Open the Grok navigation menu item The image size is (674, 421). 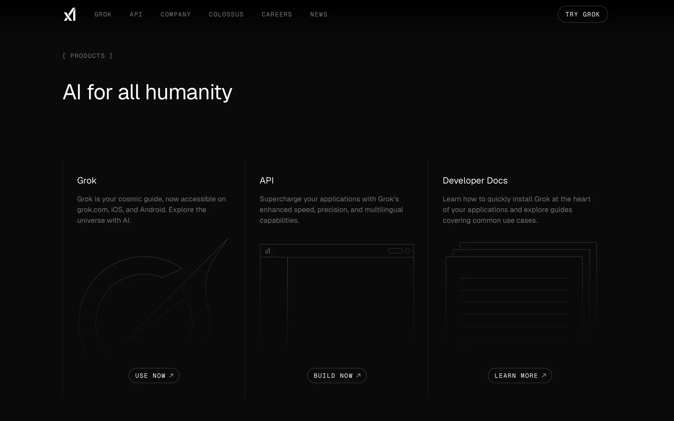click(103, 14)
